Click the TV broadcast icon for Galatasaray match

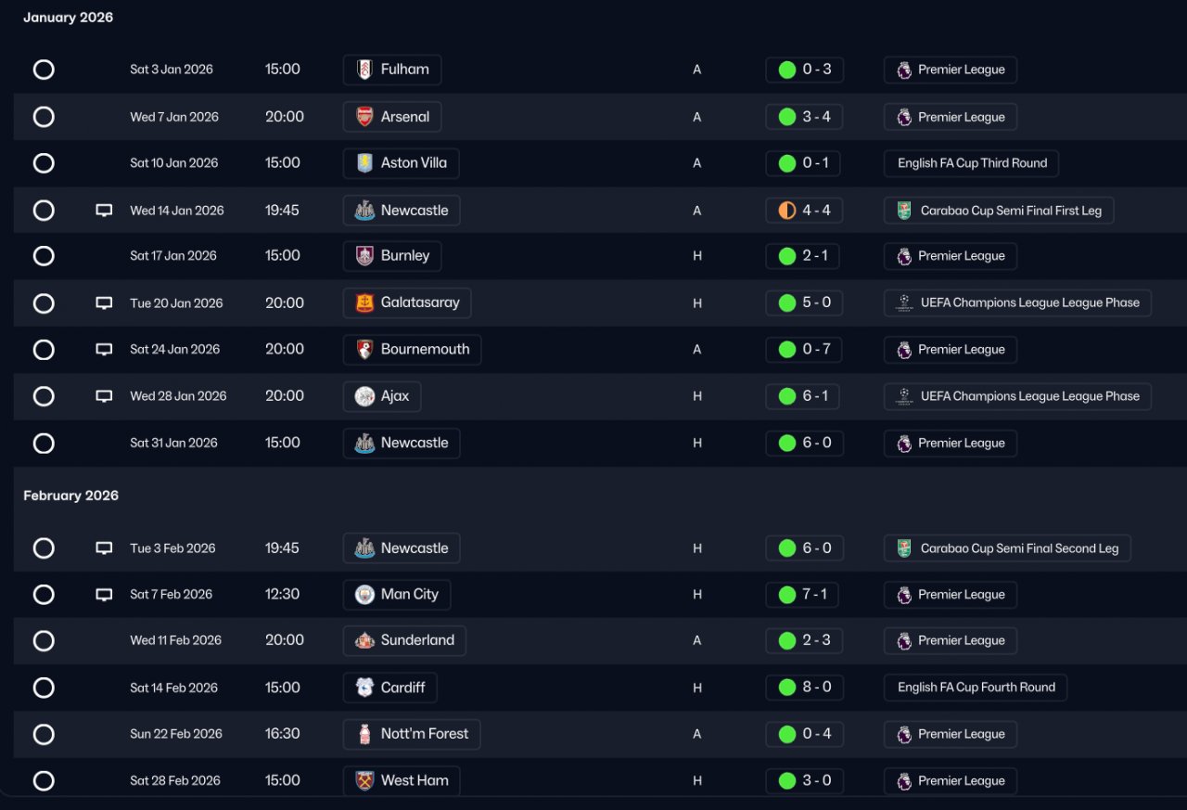tap(104, 303)
